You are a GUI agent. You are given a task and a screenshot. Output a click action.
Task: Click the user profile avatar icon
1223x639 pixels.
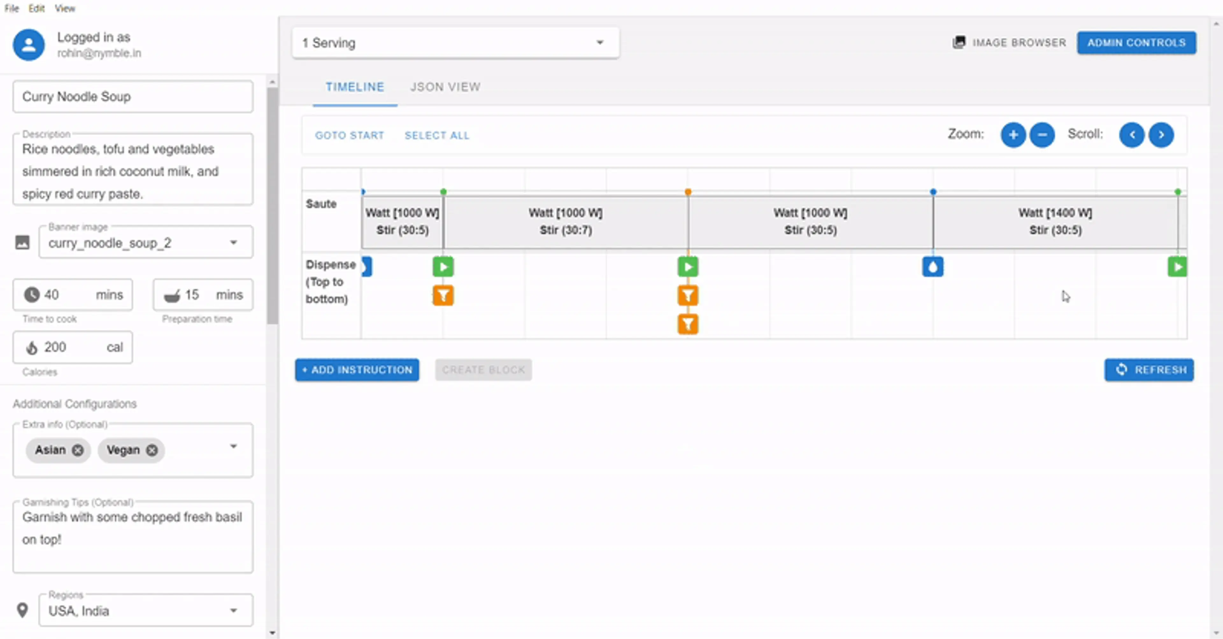click(28, 45)
